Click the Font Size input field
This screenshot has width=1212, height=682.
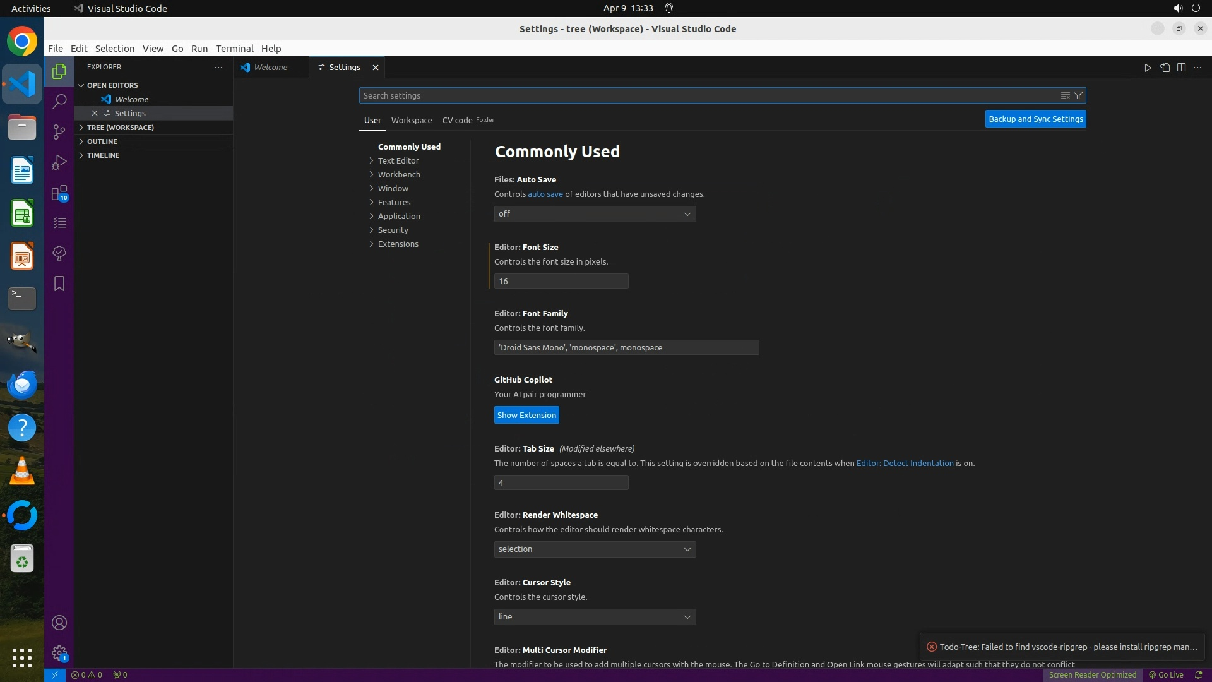pyautogui.click(x=561, y=281)
